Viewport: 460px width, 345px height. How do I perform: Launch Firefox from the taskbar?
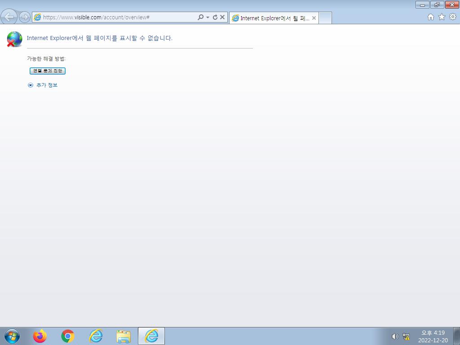click(40, 336)
